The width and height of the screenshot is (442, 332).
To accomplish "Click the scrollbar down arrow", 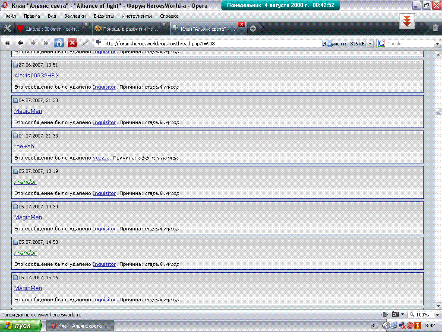I will click(x=438, y=306).
